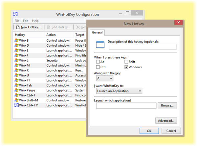Open the Help menu
This screenshot has width=197, height=146.
click(35, 21)
